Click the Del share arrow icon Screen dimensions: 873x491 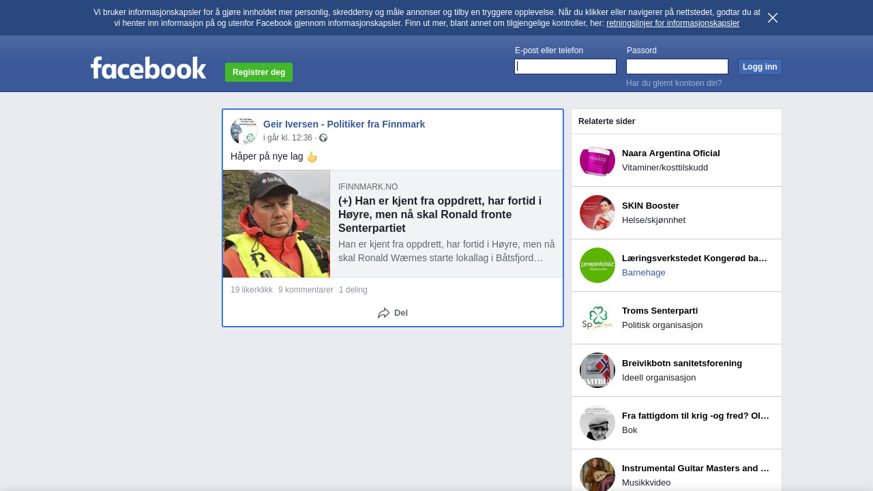tap(384, 313)
